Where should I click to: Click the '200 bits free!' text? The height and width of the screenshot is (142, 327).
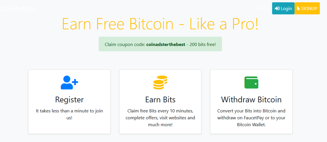pos(203,45)
